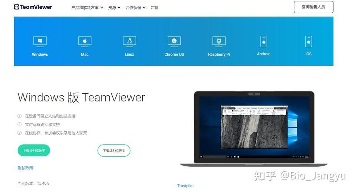Select the Mac platform icon
Image resolution: width=355 pixels, height=192 pixels.
pyautogui.click(x=85, y=41)
